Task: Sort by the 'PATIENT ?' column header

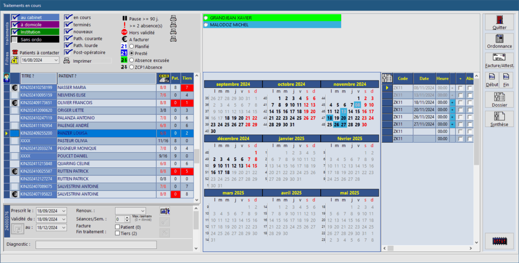Action: 106,77
